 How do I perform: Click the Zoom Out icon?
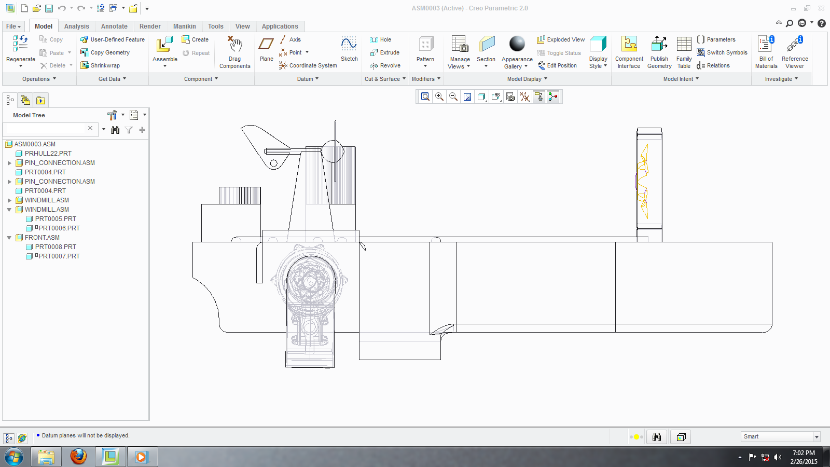coord(453,97)
